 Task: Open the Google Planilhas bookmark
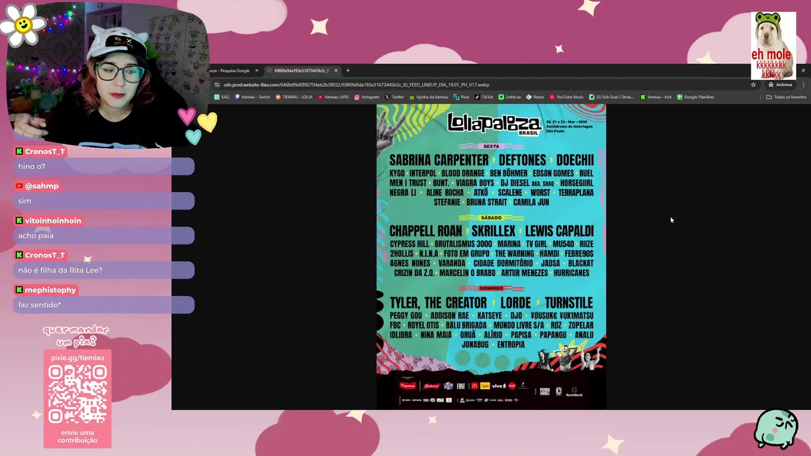point(695,97)
